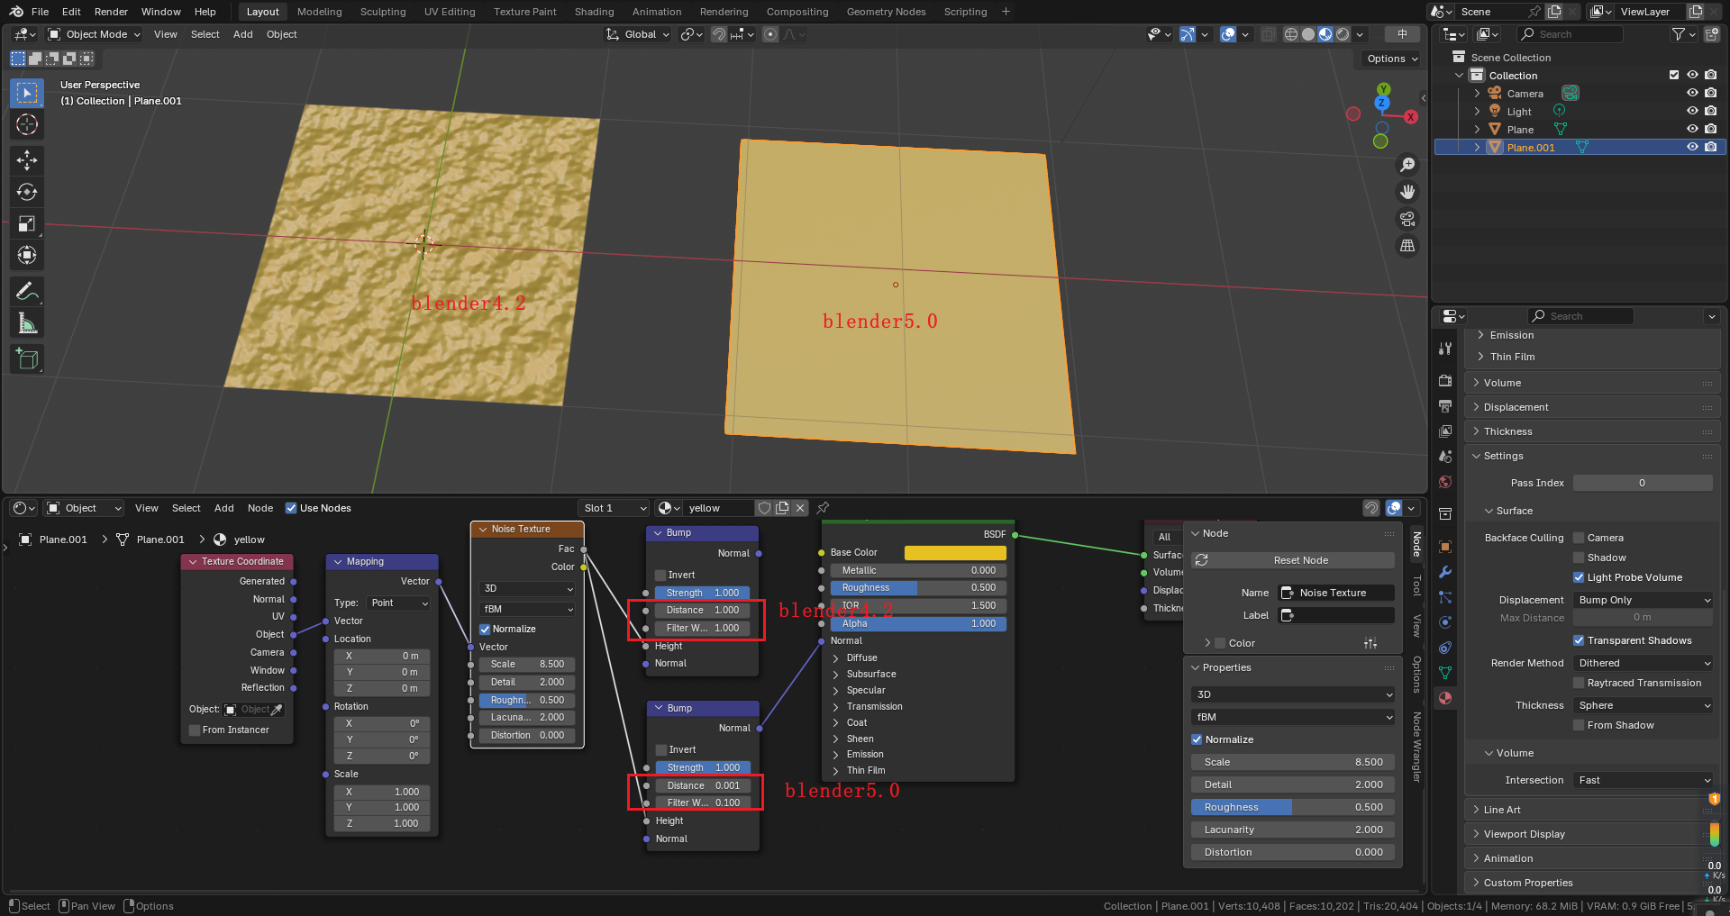The image size is (1730, 916).
Task: Click the Reset Node button
Action: [x=1293, y=560]
